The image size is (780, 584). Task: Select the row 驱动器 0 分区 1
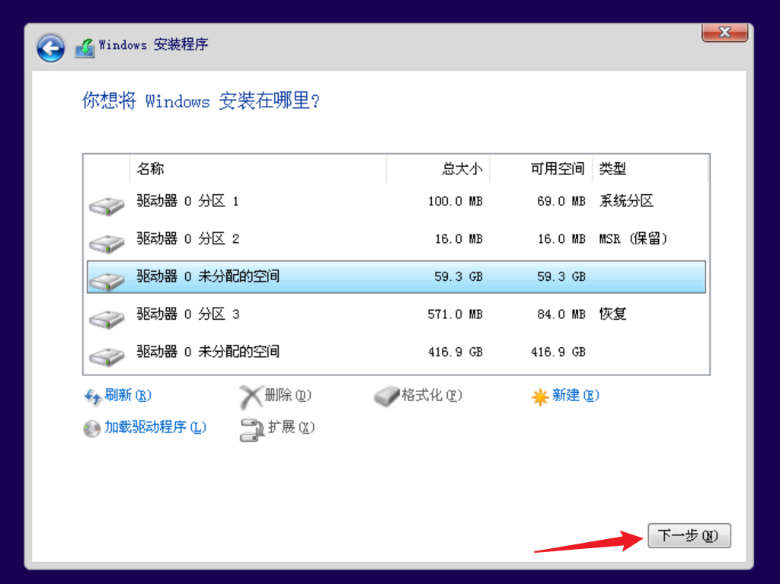(396, 202)
